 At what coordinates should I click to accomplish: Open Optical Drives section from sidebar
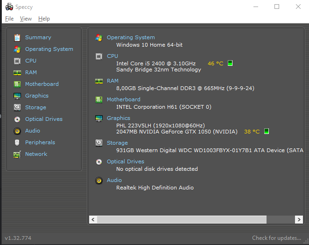[x=44, y=119]
